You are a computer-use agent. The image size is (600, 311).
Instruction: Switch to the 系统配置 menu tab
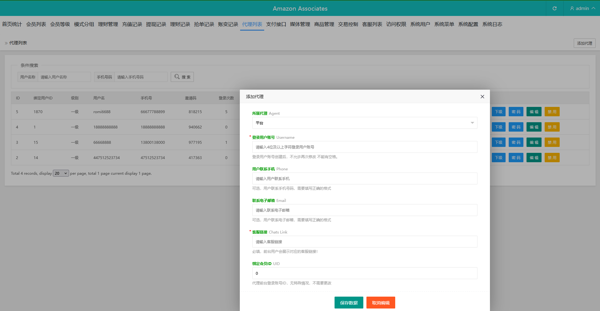coord(468,24)
